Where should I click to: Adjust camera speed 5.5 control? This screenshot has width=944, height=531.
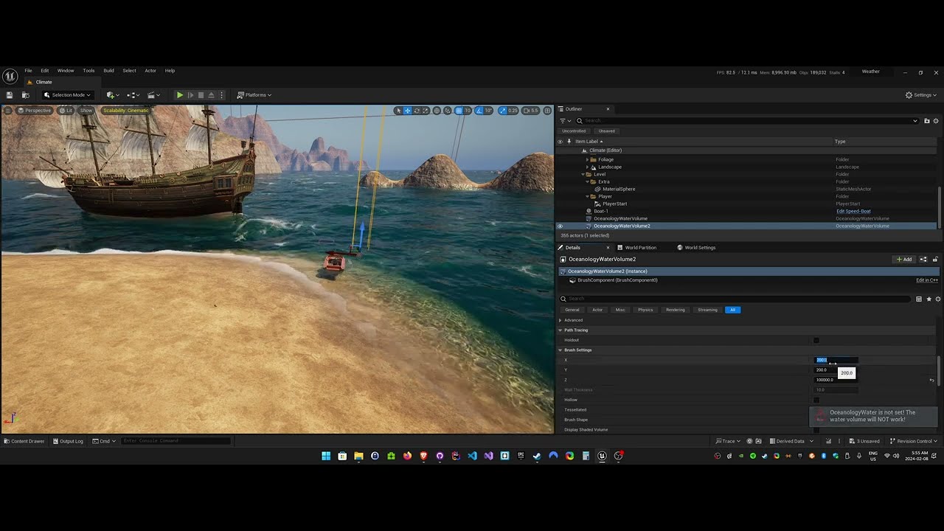[x=530, y=111]
